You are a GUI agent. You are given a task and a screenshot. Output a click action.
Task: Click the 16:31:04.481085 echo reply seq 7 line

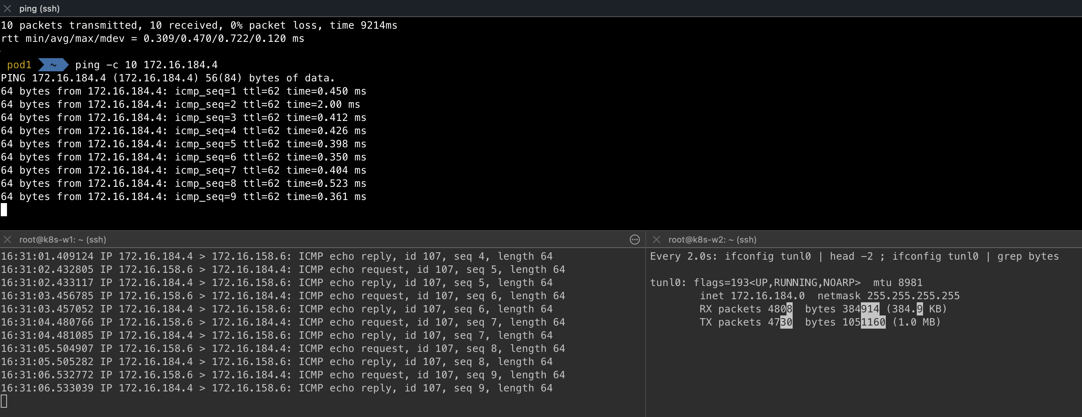(x=277, y=335)
